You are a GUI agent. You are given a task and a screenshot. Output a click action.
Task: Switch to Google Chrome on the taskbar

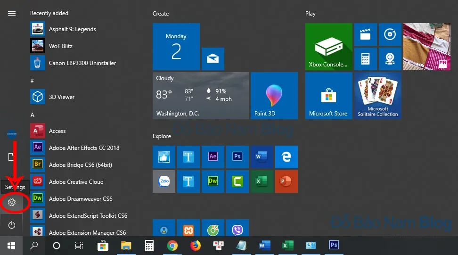(x=172, y=246)
